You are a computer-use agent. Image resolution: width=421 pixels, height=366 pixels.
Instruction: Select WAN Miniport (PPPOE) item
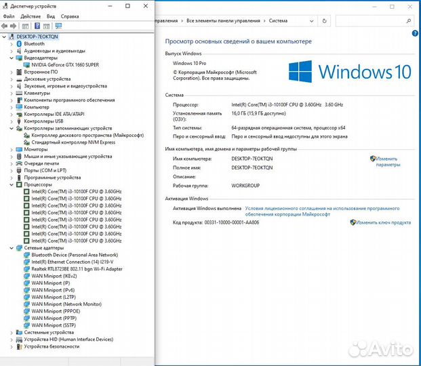click(x=56, y=311)
